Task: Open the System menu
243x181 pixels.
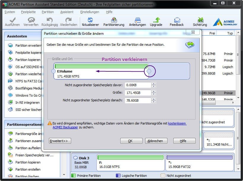Action: (10, 12)
